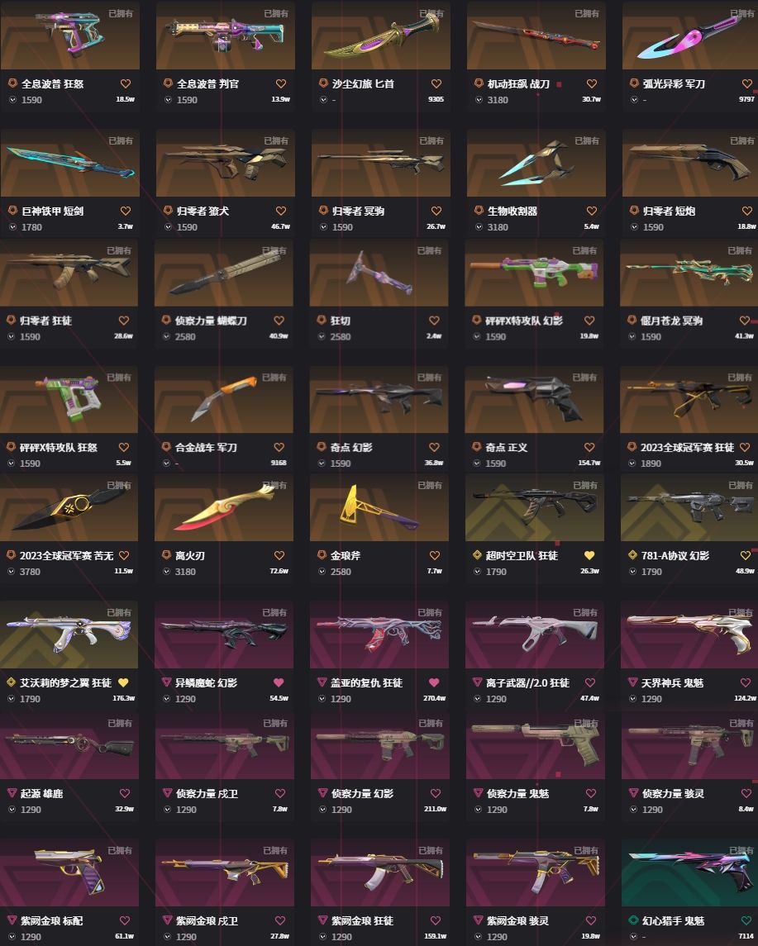
Task: Click currency icon under 紫阙金琅 狂徒
Action: tap(323, 936)
